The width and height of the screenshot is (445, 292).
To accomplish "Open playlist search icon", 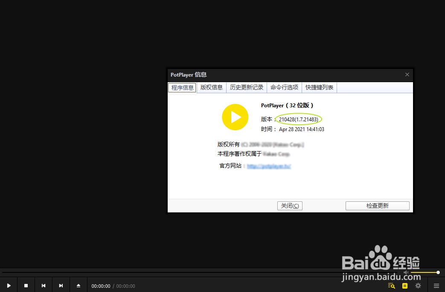I will pyautogui.click(x=392, y=286).
